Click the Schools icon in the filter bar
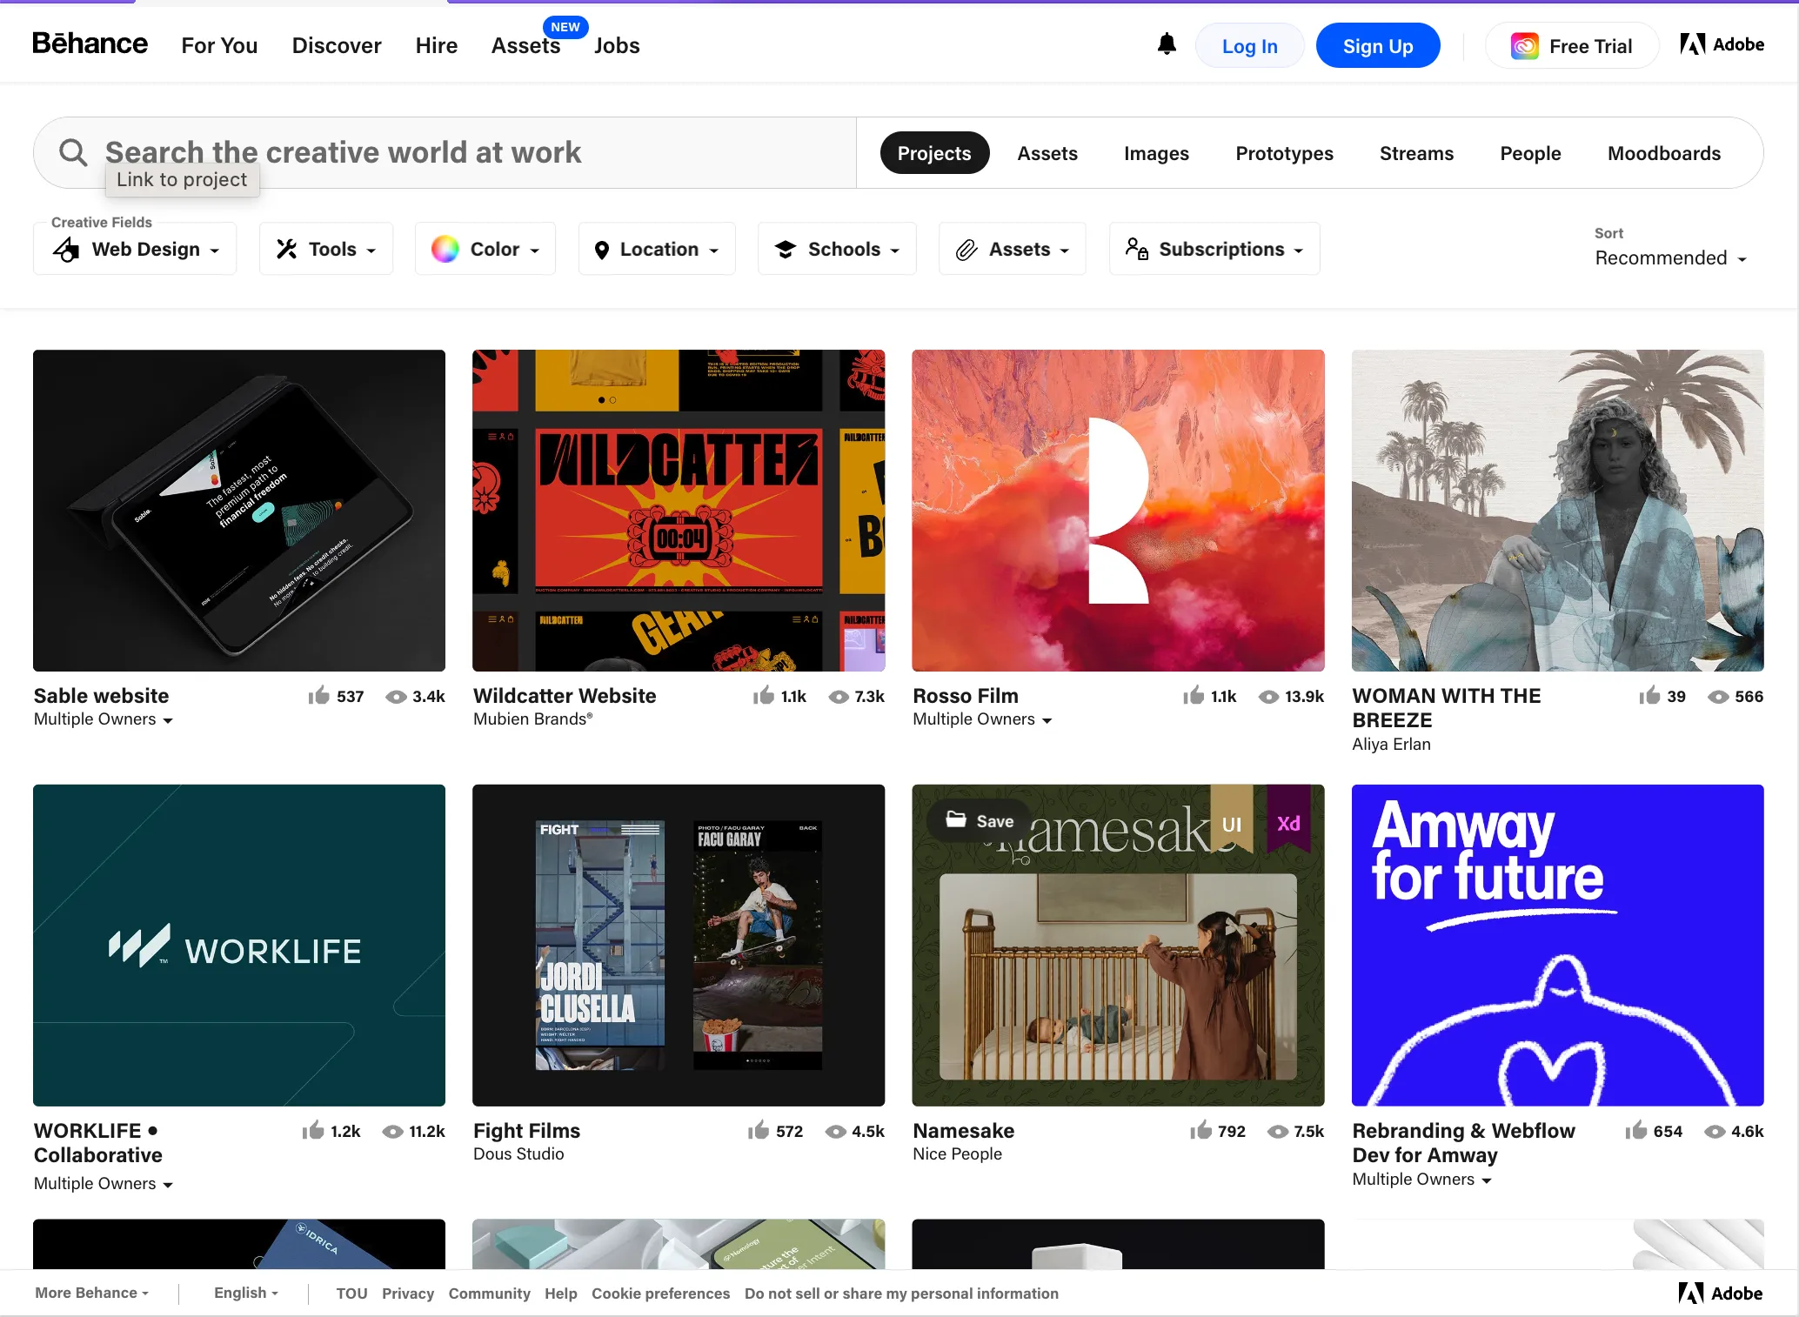This screenshot has width=1799, height=1317. 786,249
